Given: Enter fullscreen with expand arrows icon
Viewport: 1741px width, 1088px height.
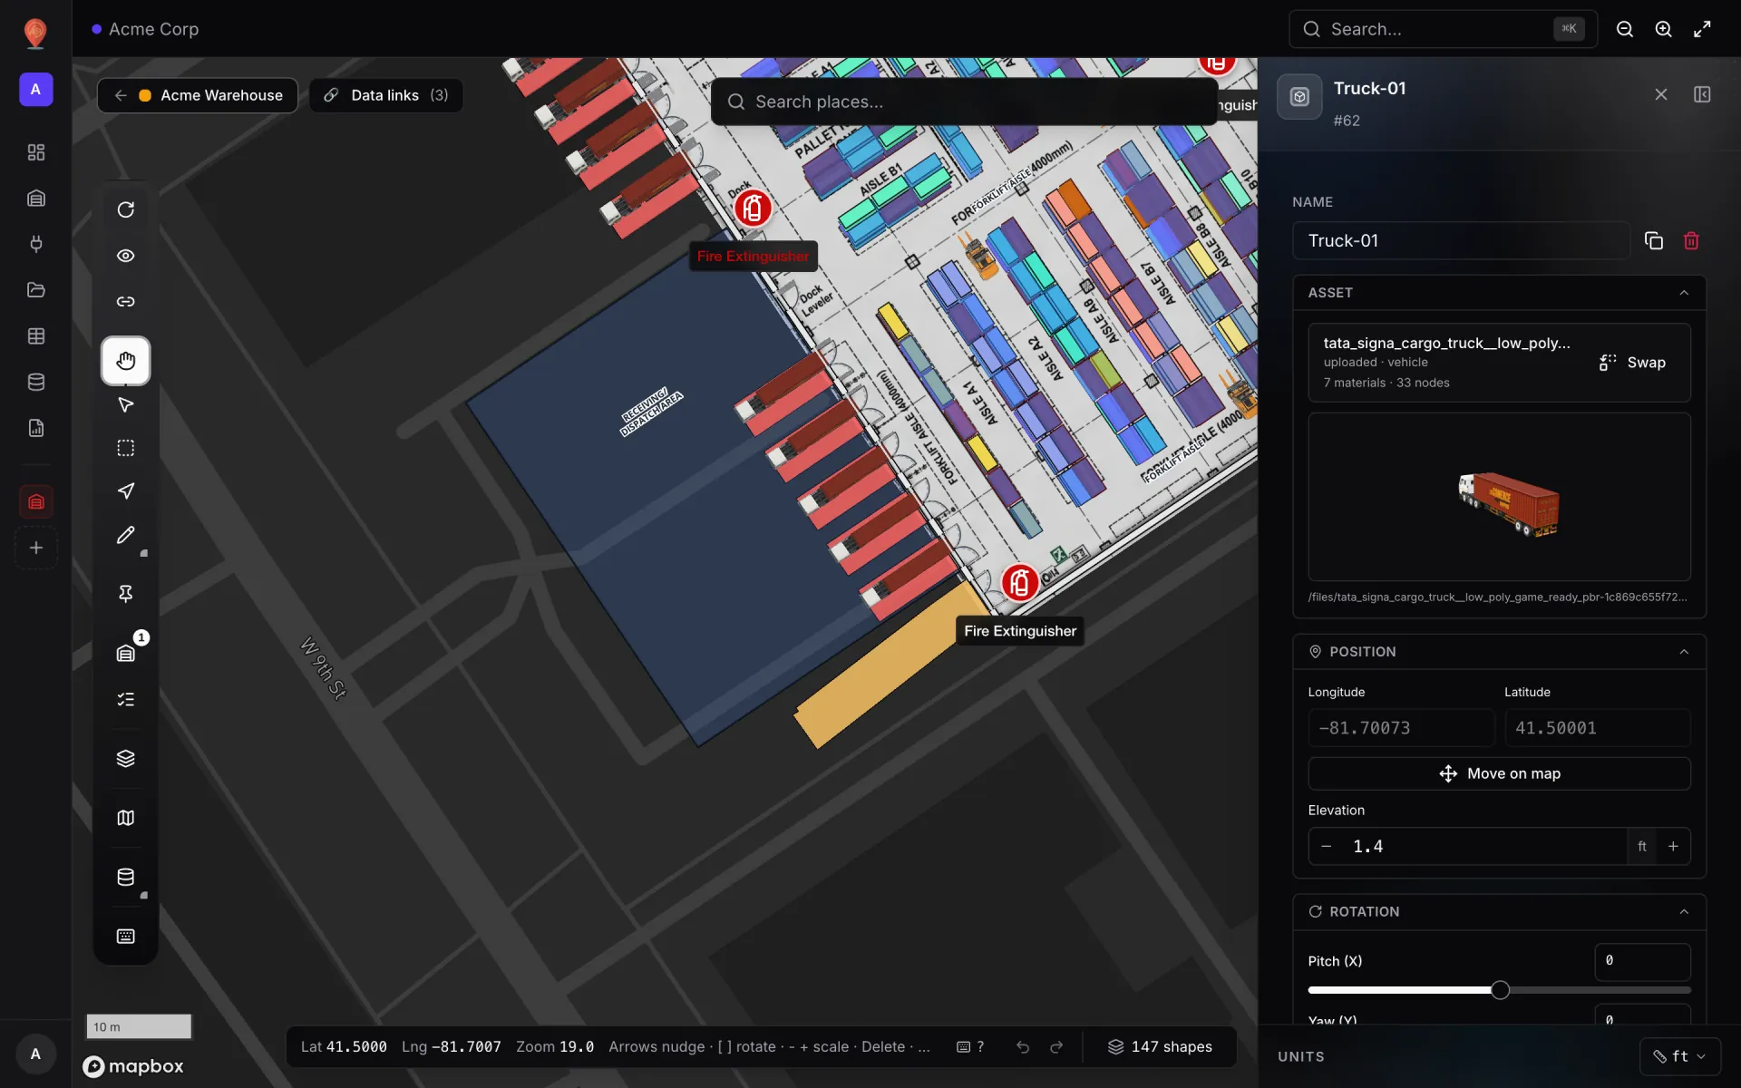Looking at the screenshot, I should tap(1702, 29).
